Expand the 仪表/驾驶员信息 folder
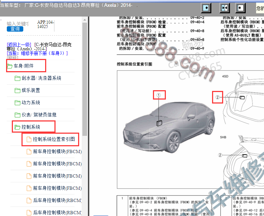This screenshot has width=264, height=216. click(35, 115)
